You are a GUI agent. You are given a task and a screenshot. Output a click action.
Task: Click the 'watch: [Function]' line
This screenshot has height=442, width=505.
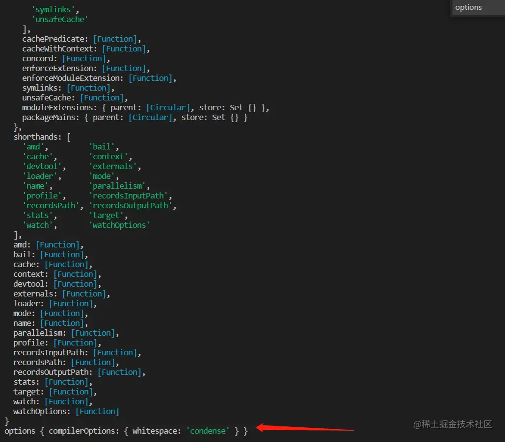coord(53,402)
